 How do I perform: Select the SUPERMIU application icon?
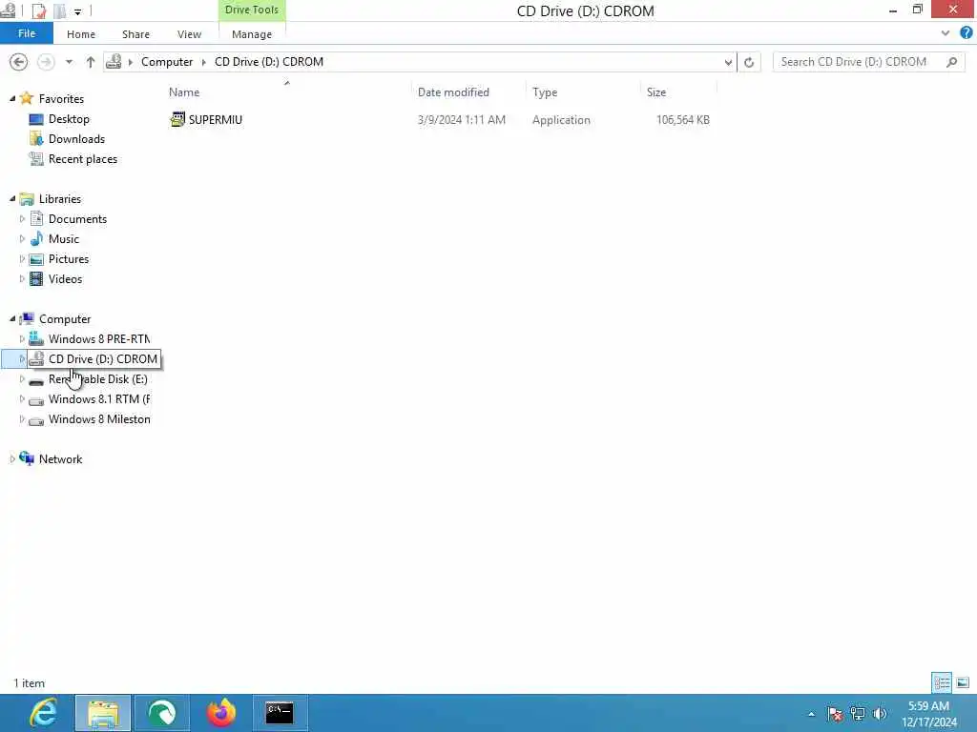tap(177, 119)
